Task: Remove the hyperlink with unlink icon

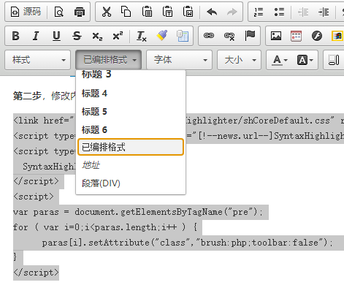Action: (229, 36)
